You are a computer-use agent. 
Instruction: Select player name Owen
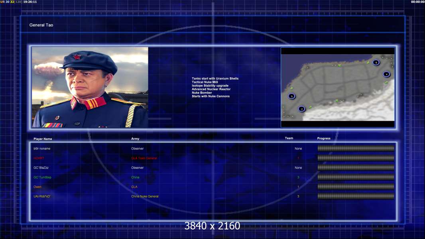tap(37, 187)
